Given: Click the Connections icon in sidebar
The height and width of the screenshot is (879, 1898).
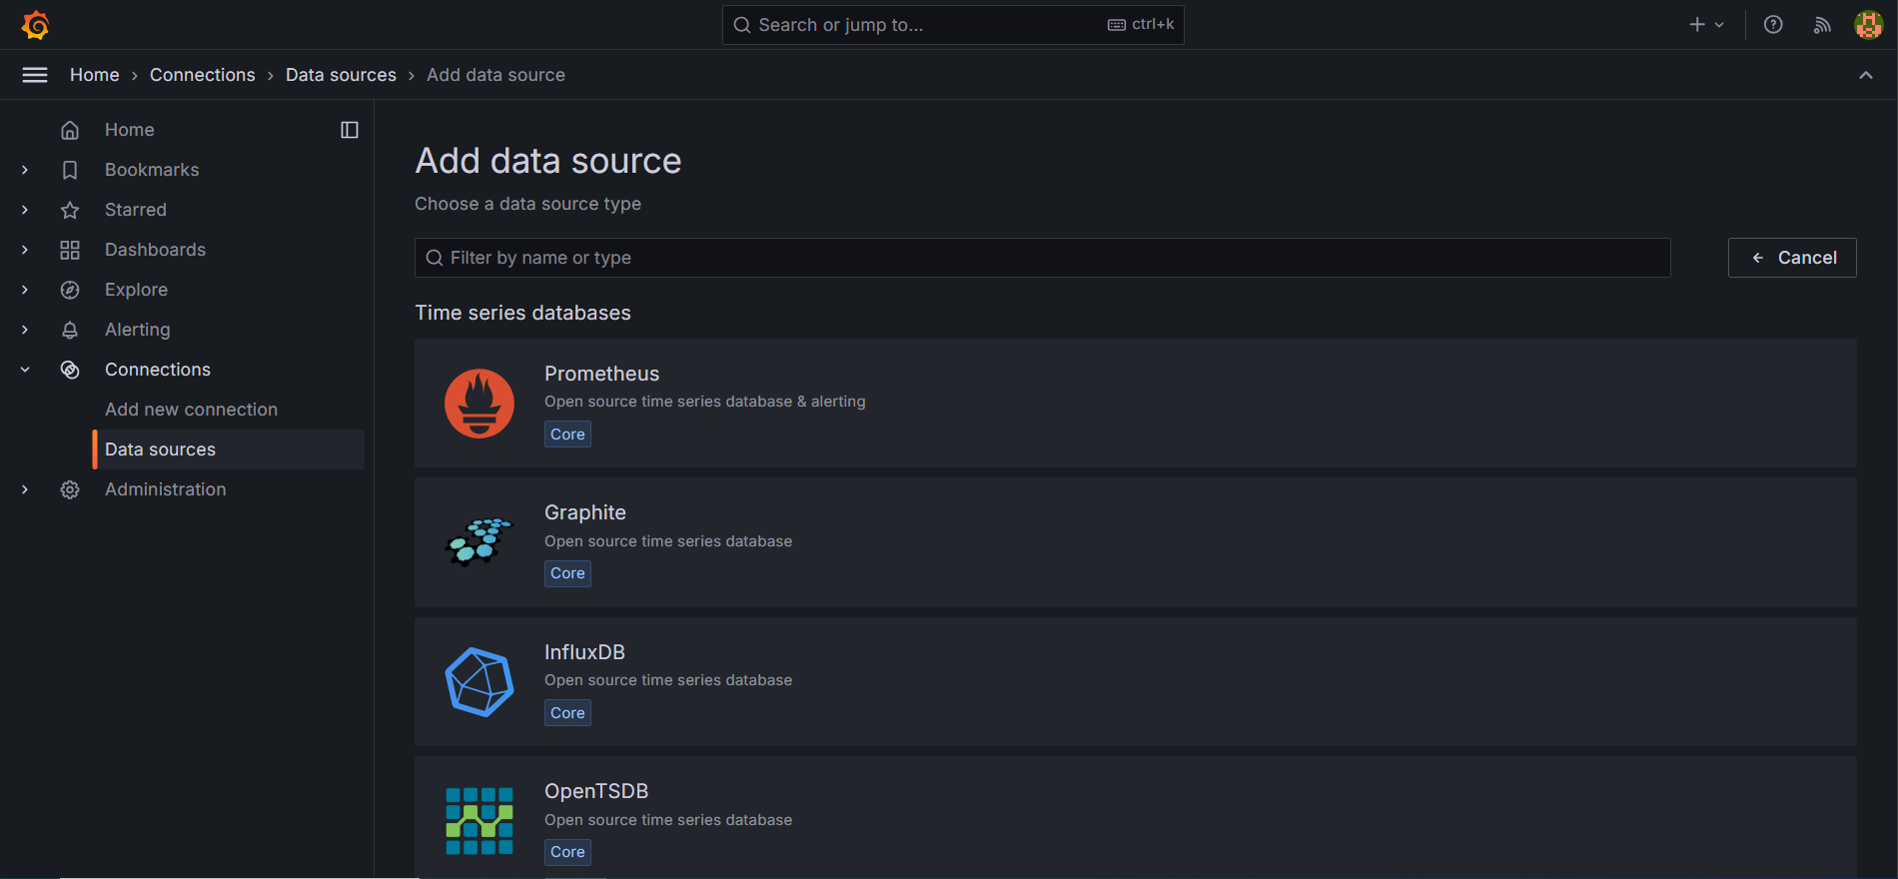Looking at the screenshot, I should [70, 370].
